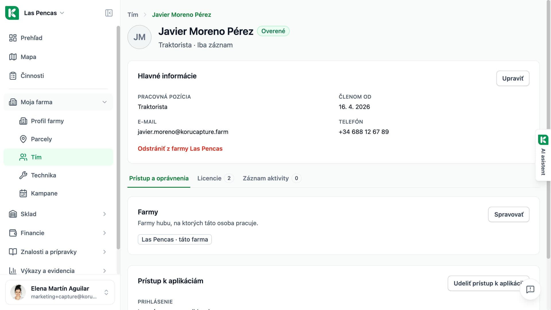Open Prehľad dashboard icon

pos(13,38)
